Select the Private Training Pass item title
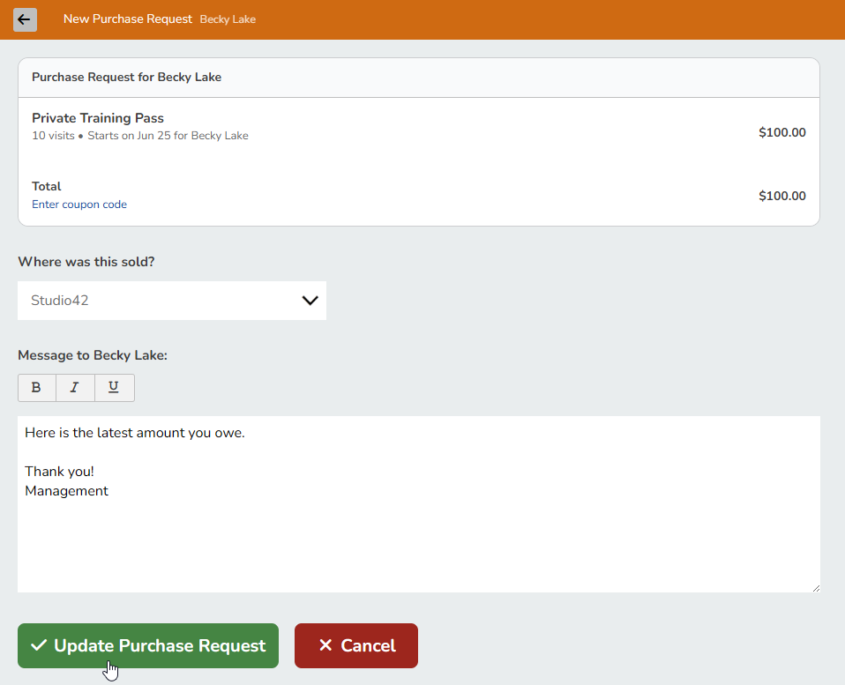This screenshot has width=845, height=685. click(x=98, y=118)
